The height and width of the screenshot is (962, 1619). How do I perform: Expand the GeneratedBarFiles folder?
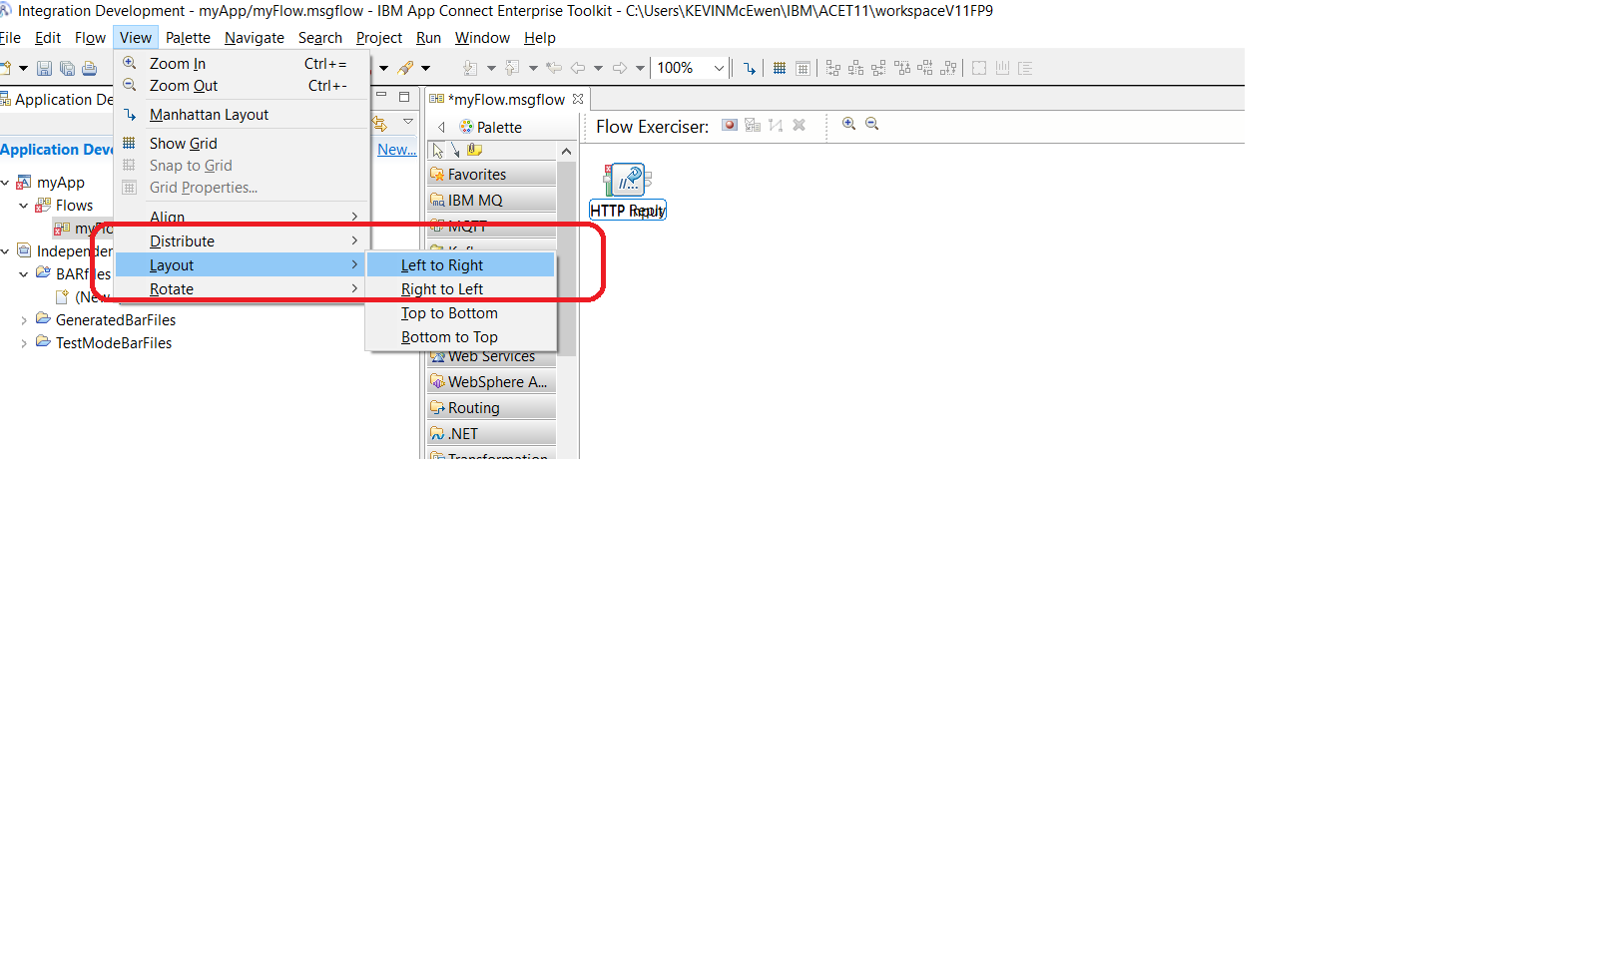coord(24,320)
